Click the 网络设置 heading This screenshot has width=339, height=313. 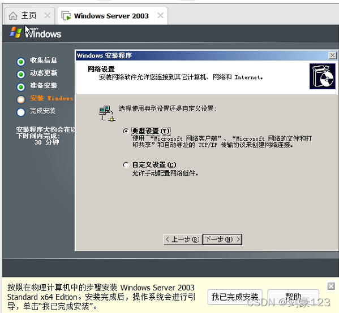click(101, 69)
